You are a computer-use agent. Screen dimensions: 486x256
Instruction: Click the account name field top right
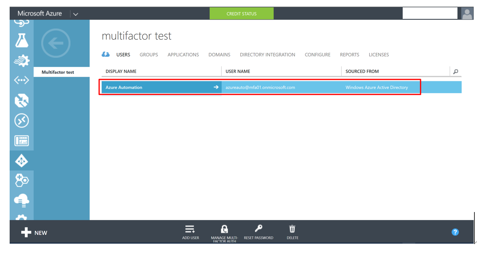430,13
